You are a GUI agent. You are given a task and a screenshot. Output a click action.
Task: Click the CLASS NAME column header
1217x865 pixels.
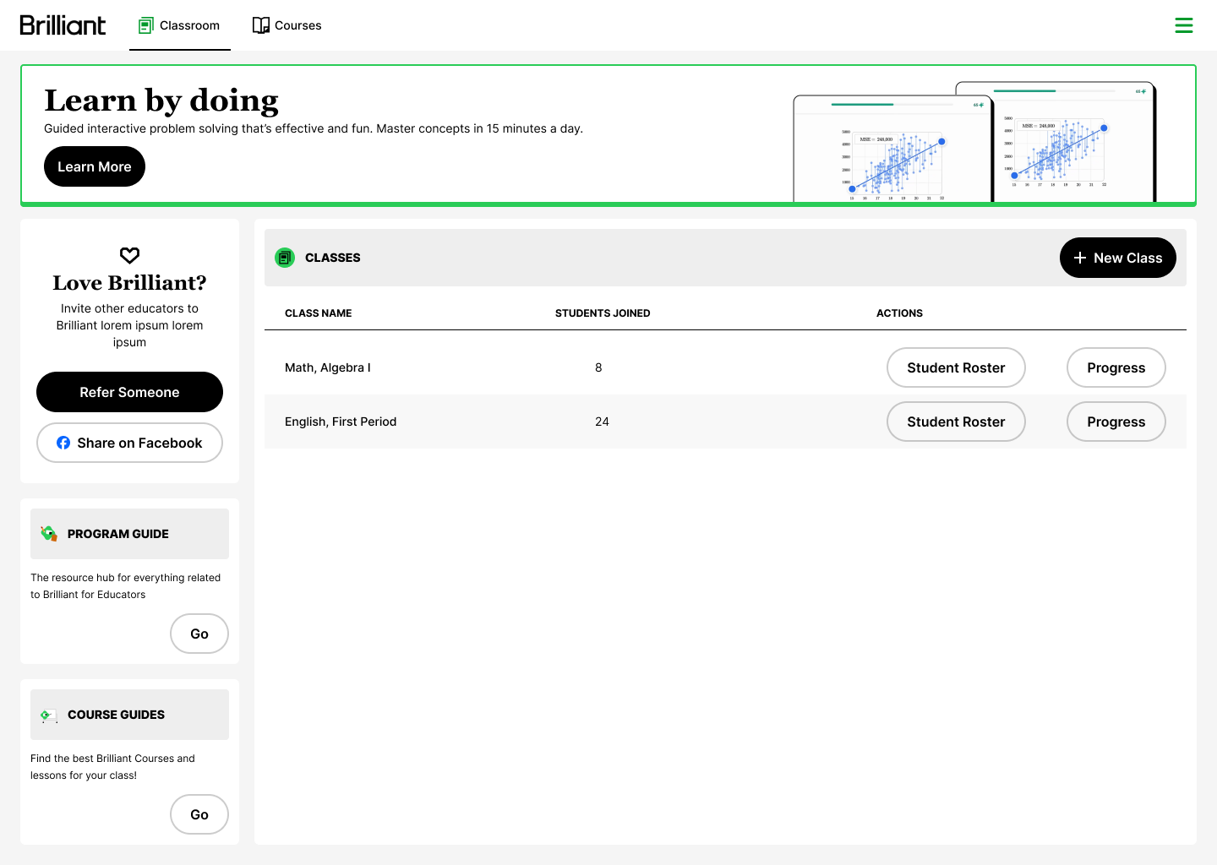[x=319, y=313]
